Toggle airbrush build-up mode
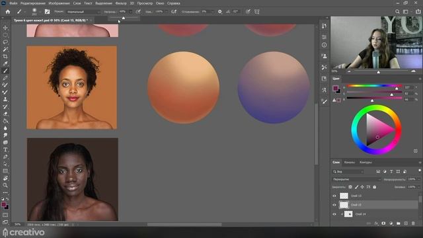 click(x=174, y=12)
